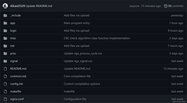Viewport: 187px width, 103px height.
Task: Click the nginx.conf file icon
Action: pyautogui.click(x=5, y=99)
